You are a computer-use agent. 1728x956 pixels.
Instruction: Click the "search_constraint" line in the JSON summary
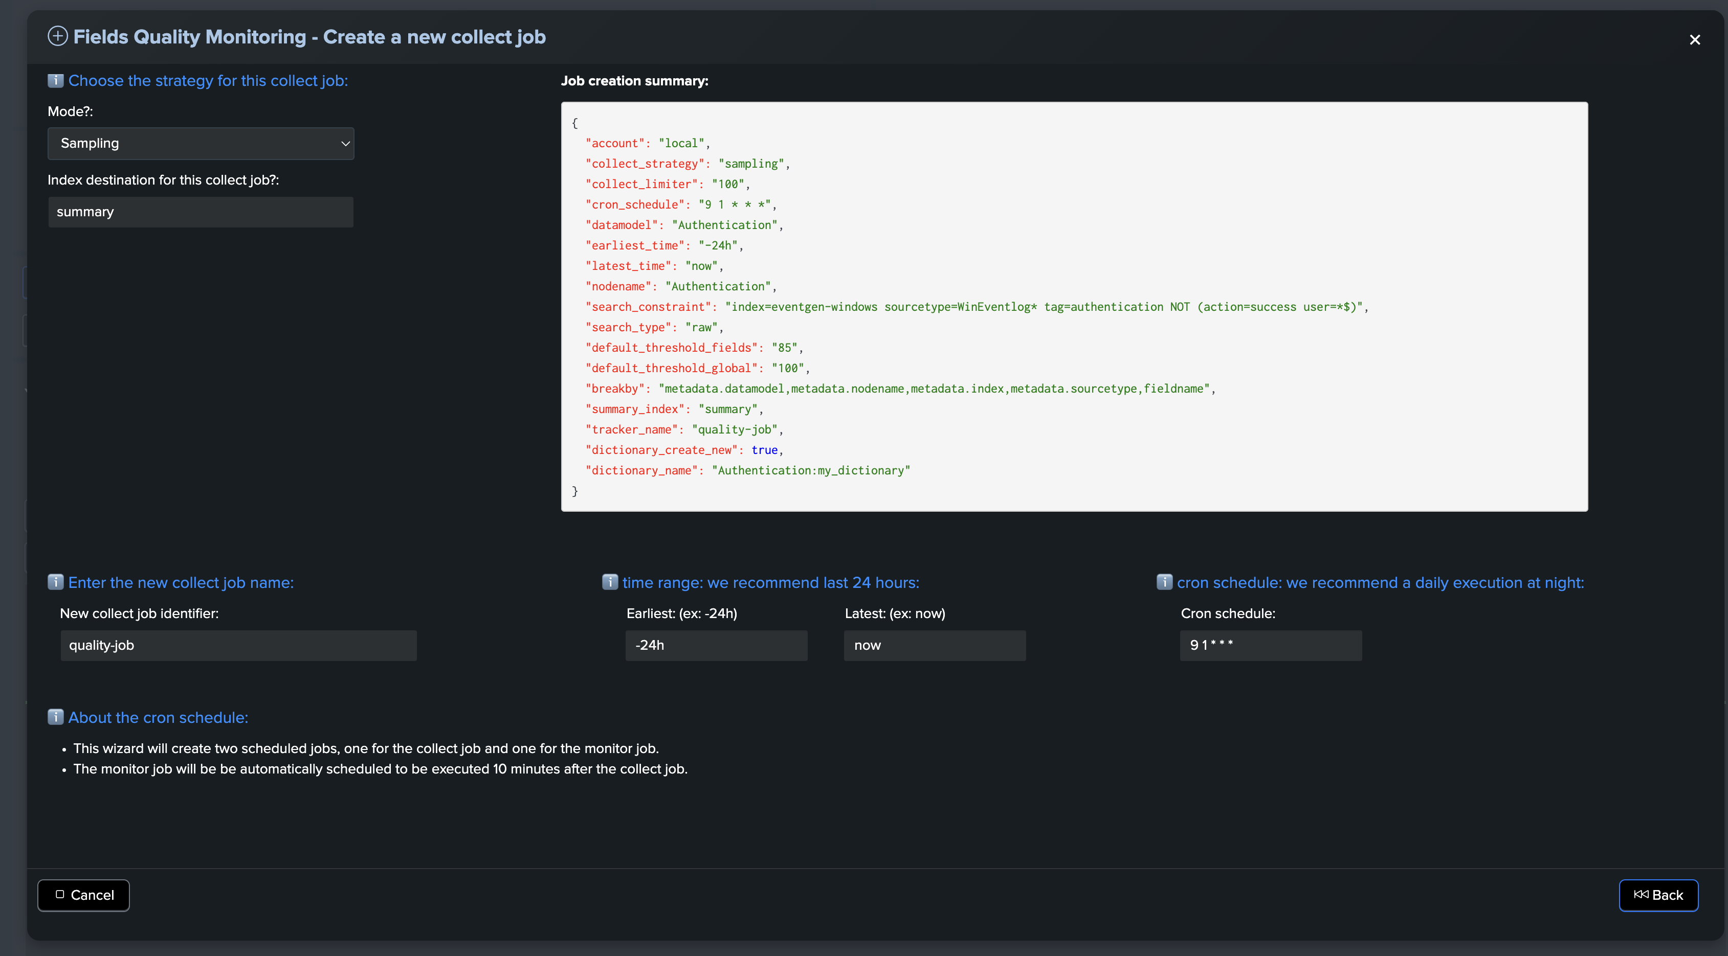pyautogui.click(x=977, y=307)
